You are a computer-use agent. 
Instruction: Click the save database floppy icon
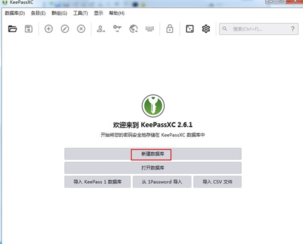point(28,29)
